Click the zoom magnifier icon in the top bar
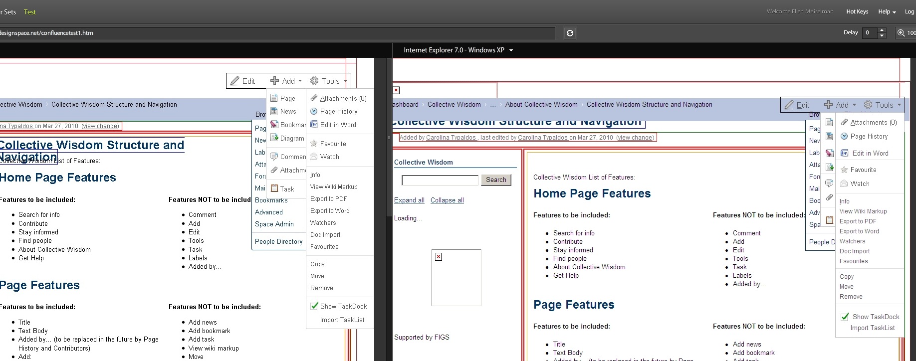The height and width of the screenshot is (361, 916). pyautogui.click(x=901, y=33)
